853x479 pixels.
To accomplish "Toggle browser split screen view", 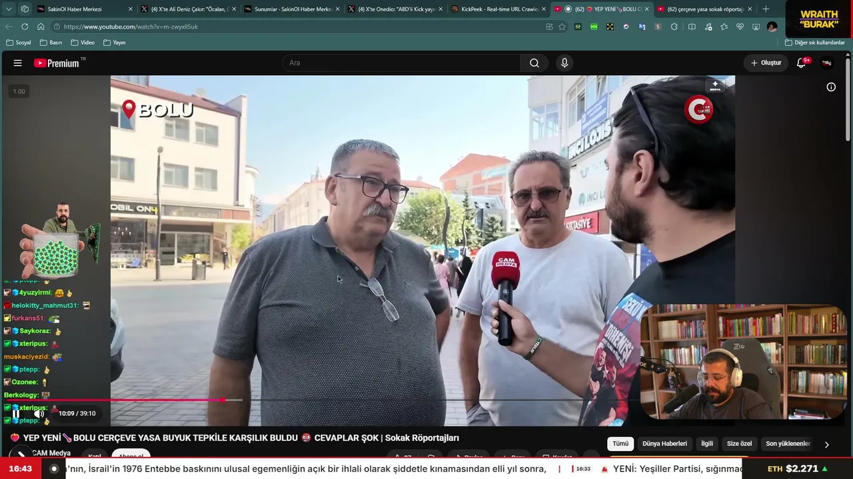I will pyautogui.click(x=692, y=27).
